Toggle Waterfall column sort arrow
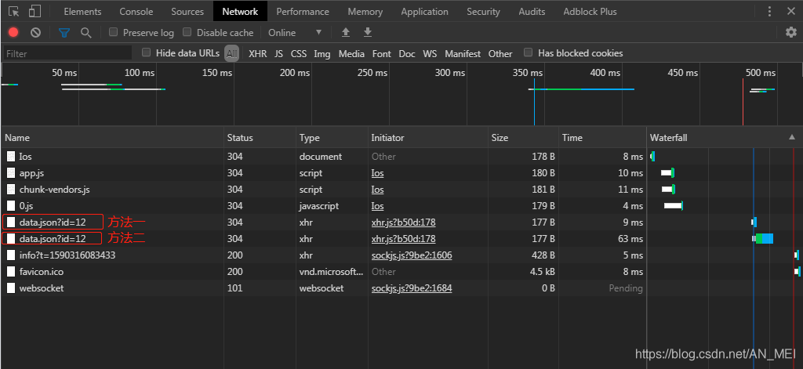 tap(792, 137)
